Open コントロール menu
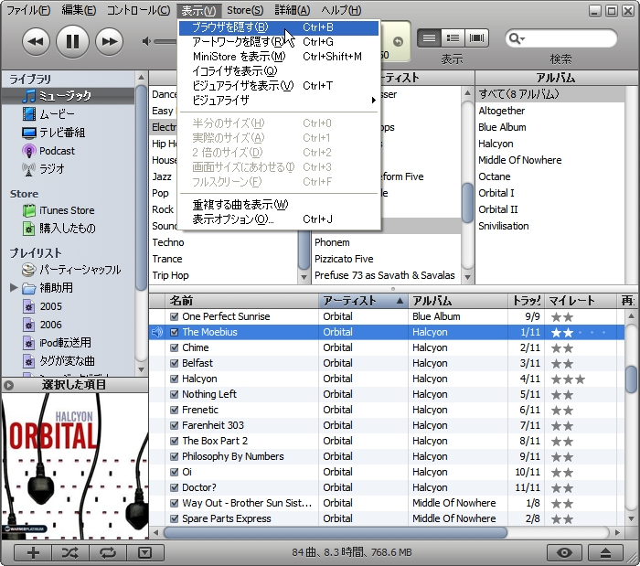This screenshot has height=566, width=640. click(x=138, y=10)
